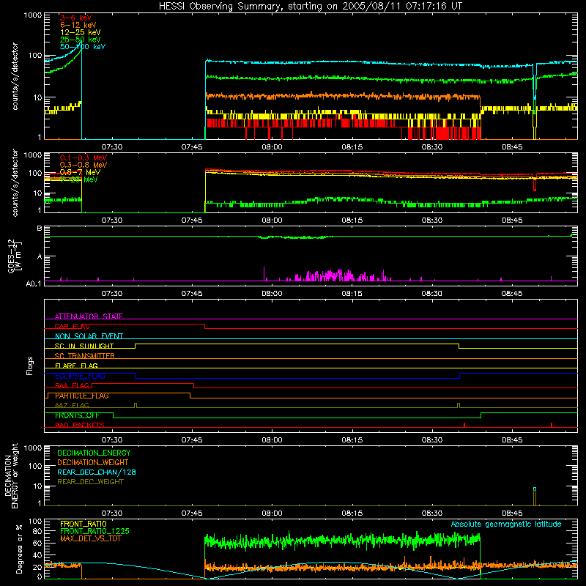
Task: Click counts/s/detector axis title of keV panel
Action: pos(15,76)
